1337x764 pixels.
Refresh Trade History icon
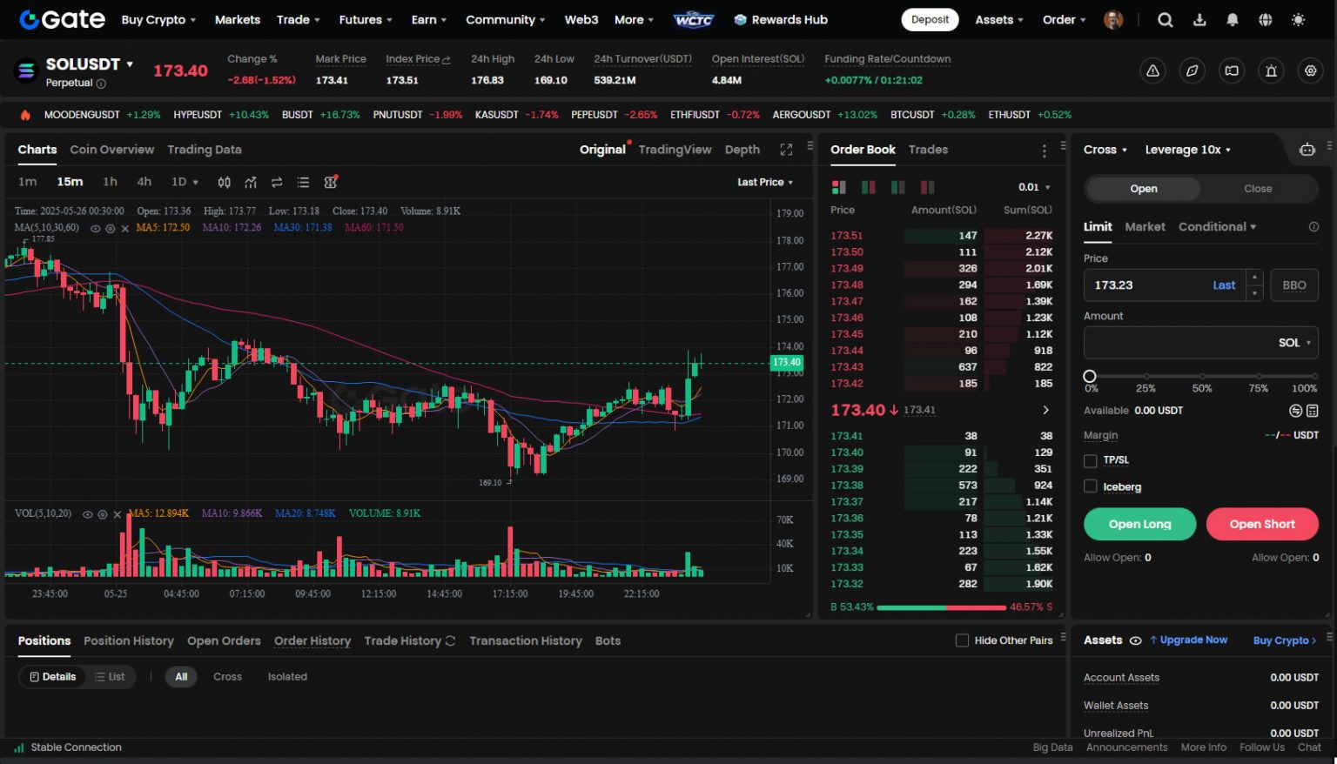tap(450, 641)
